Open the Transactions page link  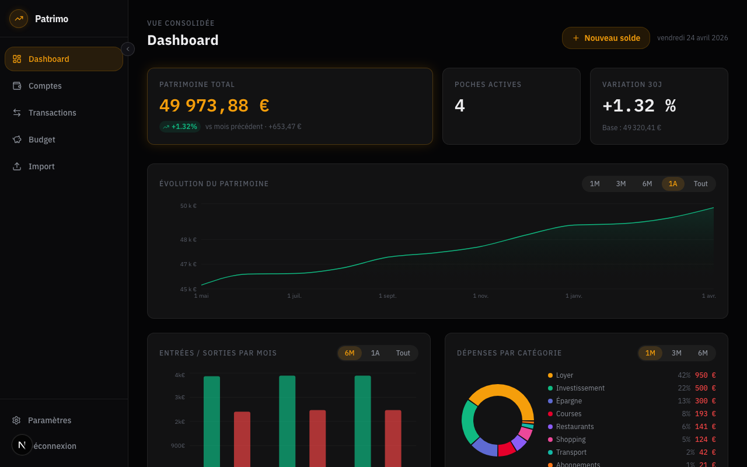point(53,113)
